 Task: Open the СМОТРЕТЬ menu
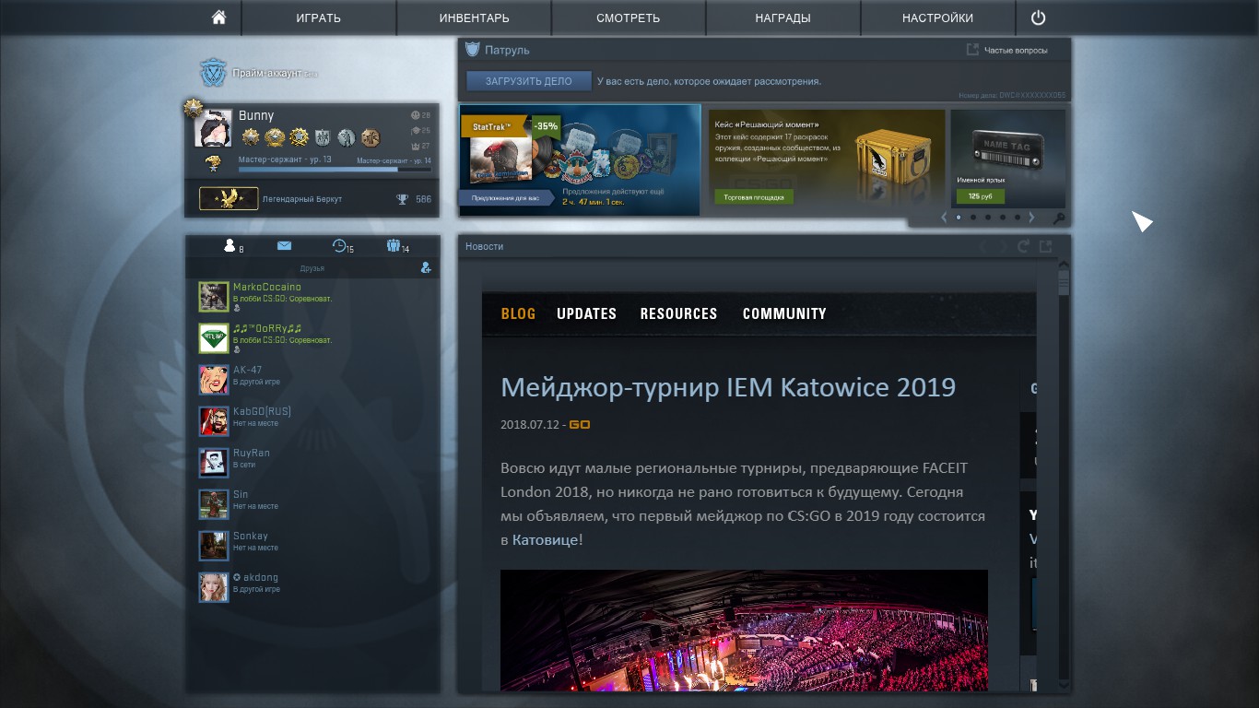pyautogui.click(x=629, y=18)
